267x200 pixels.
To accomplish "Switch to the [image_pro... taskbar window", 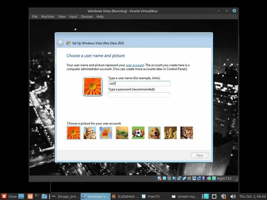I will (65, 196).
